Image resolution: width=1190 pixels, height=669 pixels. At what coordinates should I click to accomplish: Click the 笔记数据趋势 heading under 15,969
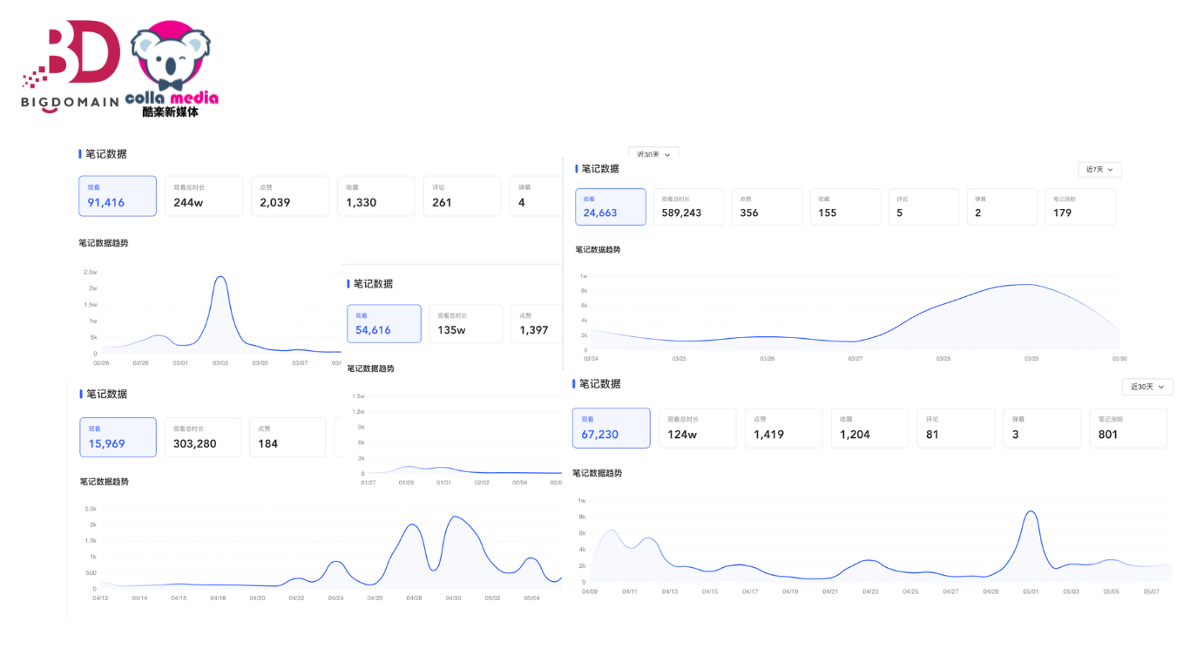tap(105, 482)
